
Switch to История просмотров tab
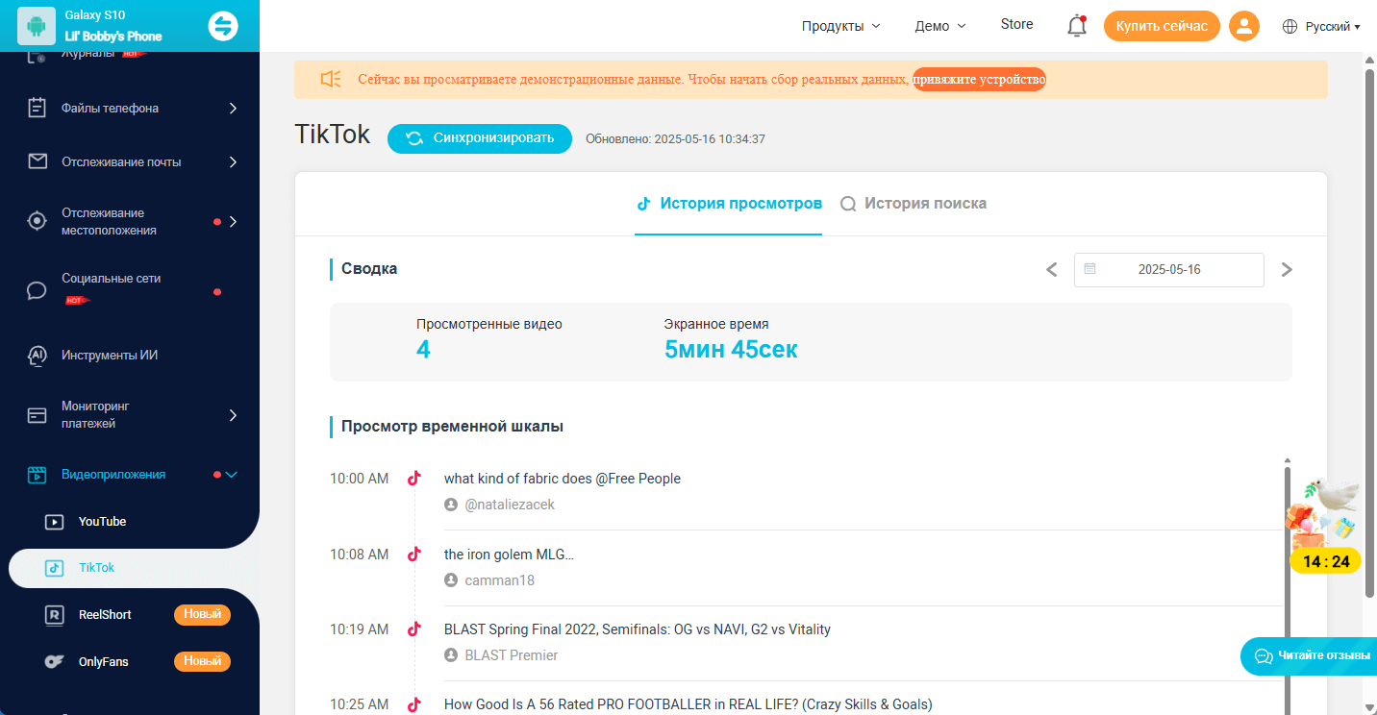pos(729,204)
